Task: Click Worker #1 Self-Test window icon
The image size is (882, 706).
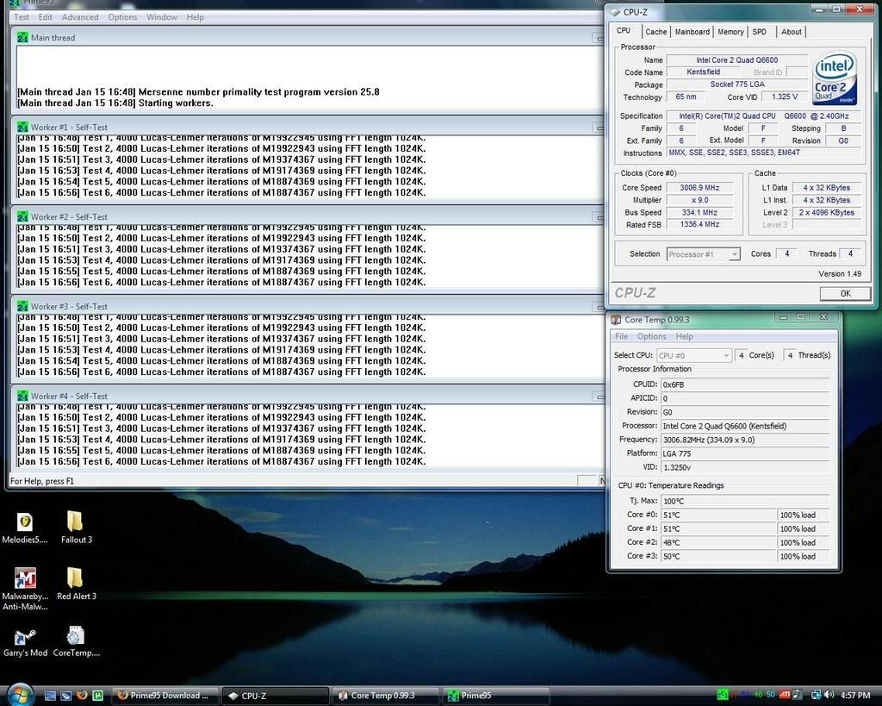Action: tap(22, 128)
